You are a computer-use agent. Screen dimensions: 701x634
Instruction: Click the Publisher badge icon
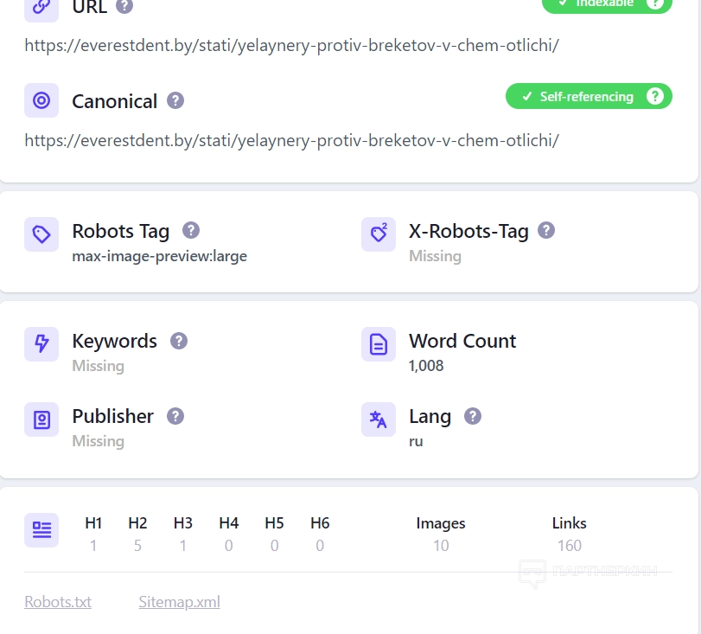[x=41, y=419]
